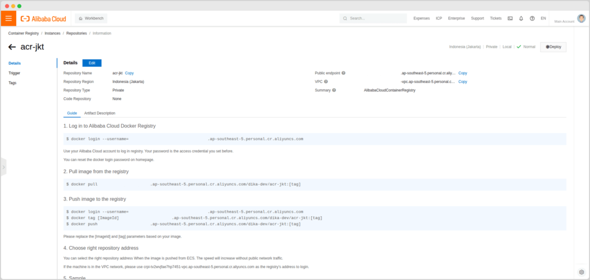This screenshot has height=280, width=590.
Task: Expand the collapsed left side panel arrow
Action: pyautogui.click(x=3, y=167)
